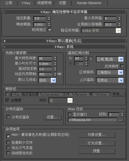Image resolution: width=129 pixels, height=161 pixels.
Task: Open the 区域 宽/高 dropdown
Action: coord(110,59)
